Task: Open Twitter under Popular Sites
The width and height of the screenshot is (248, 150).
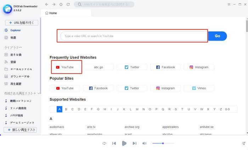Action: pyautogui.click(x=132, y=88)
